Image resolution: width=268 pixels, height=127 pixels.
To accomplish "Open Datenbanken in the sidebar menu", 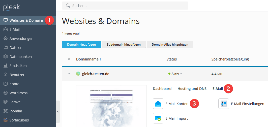I will [20, 57].
